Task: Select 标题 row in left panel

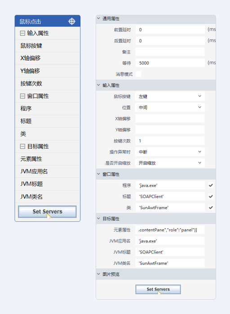Action: tap(48, 121)
